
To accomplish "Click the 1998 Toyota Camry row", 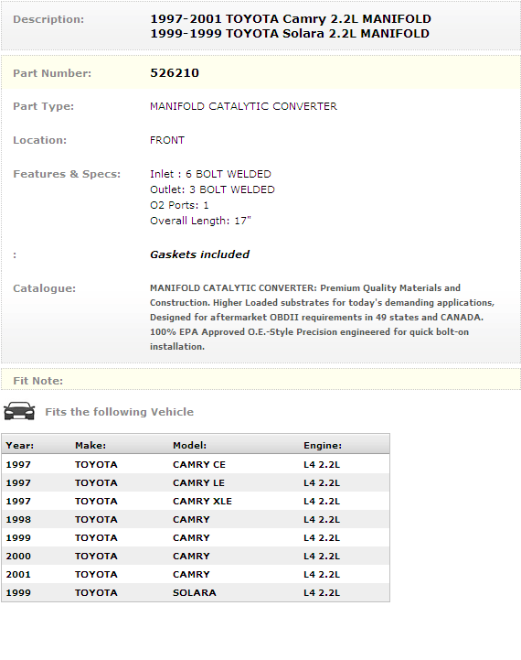I will click(196, 519).
